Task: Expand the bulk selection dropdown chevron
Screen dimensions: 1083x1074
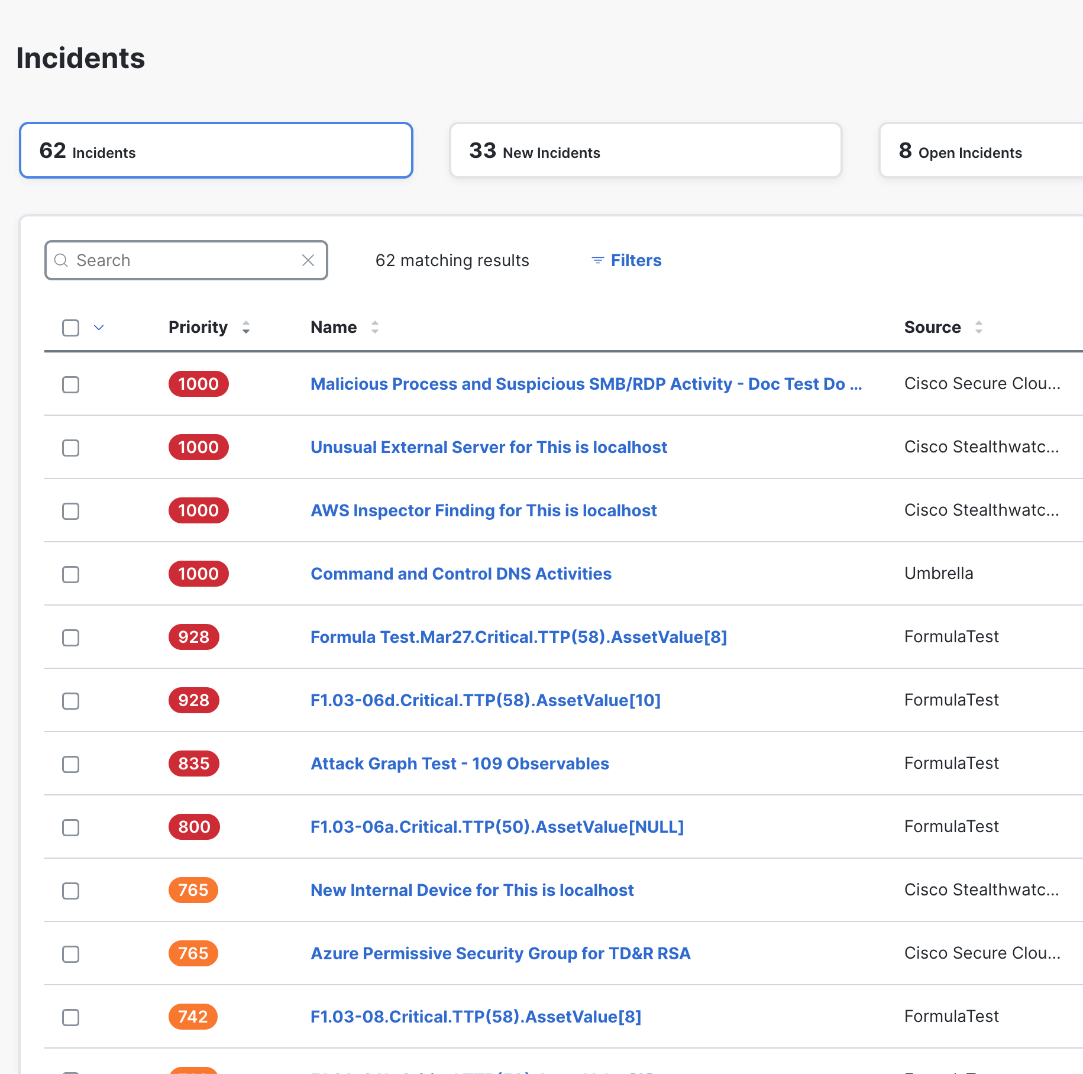Action: point(99,328)
